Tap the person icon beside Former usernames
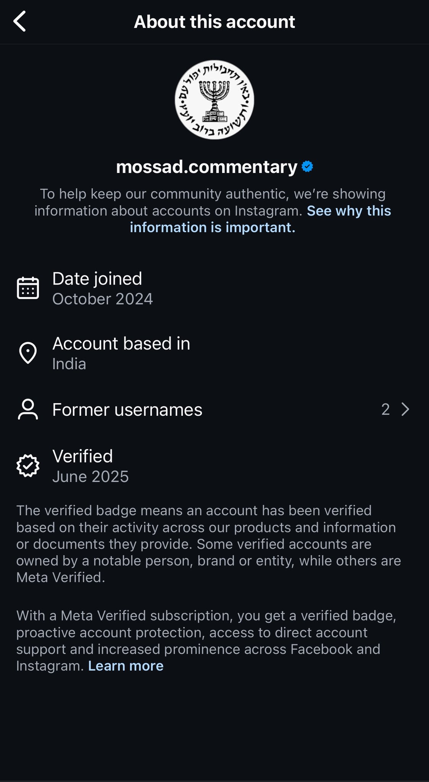This screenshot has width=429, height=782. tap(28, 410)
